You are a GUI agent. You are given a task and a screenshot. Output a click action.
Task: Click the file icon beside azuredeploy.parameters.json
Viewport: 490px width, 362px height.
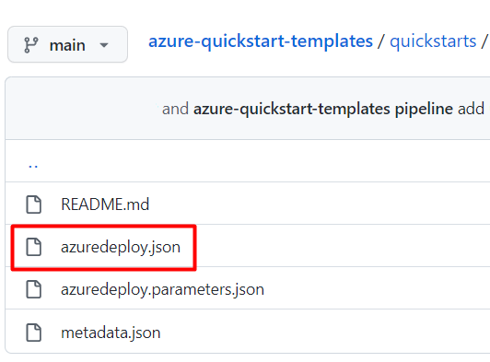(x=34, y=289)
